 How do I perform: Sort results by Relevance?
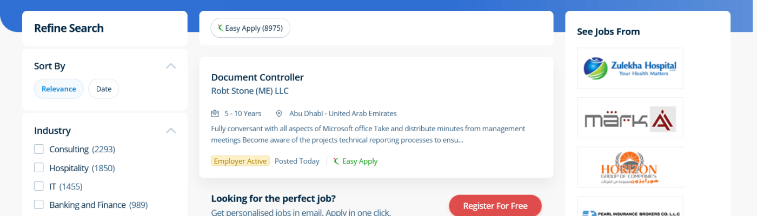click(x=59, y=89)
